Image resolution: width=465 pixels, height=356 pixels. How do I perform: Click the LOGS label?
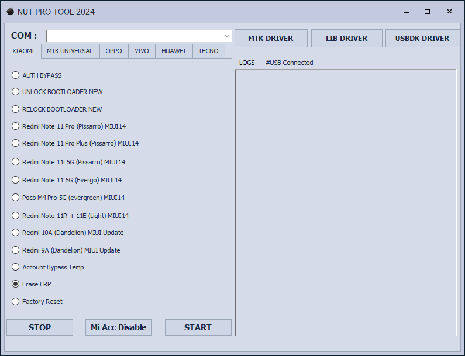pos(247,63)
